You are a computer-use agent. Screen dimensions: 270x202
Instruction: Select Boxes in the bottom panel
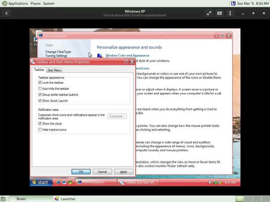click(x=31, y=199)
